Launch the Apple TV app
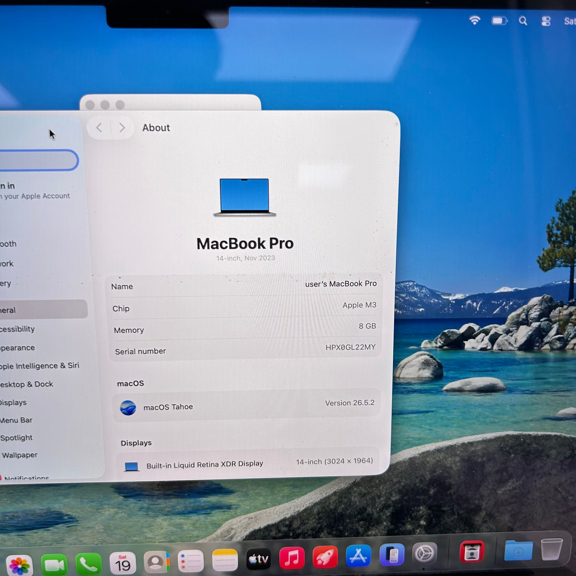The image size is (576, 576). pos(258,559)
